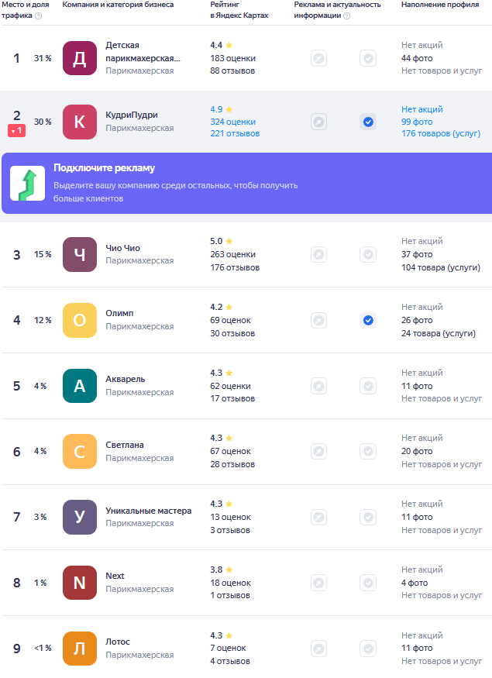Open the КудриПудри company name
492x678 pixels.
pyautogui.click(x=132, y=115)
